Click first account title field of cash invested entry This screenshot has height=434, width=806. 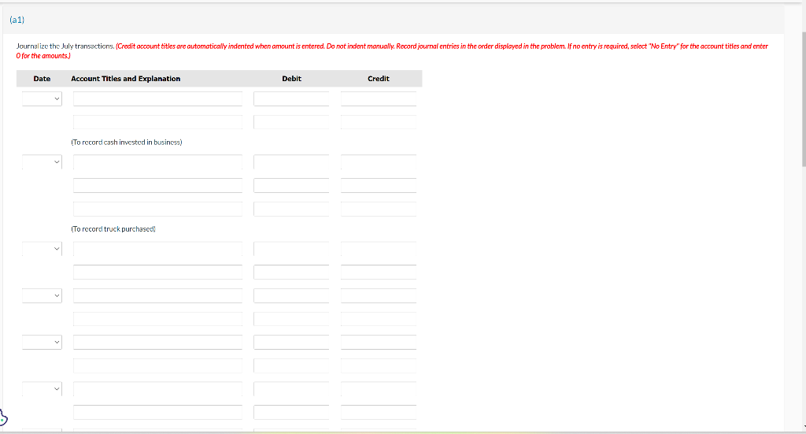[x=157, y=98]
